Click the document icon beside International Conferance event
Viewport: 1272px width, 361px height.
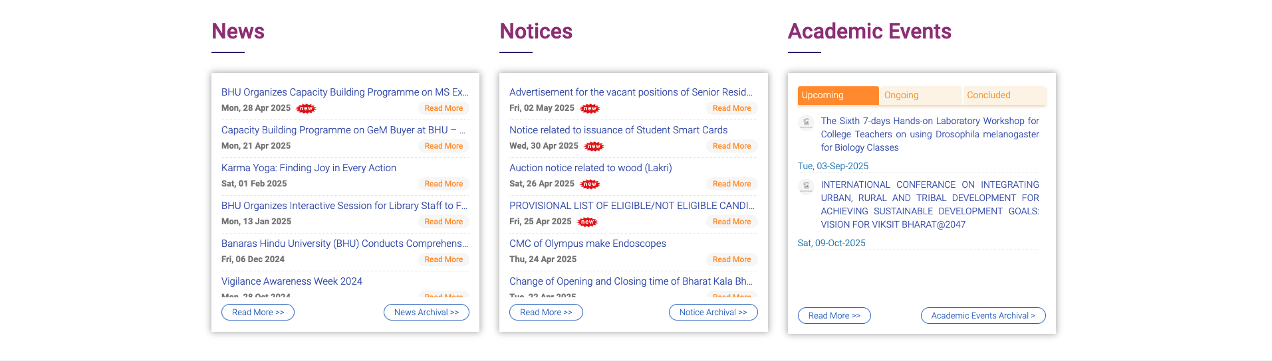pyautogui.click(x=806, y=186)
